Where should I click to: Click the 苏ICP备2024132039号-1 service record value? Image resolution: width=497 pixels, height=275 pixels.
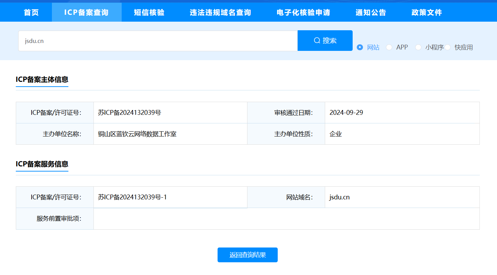click(132, 197)
